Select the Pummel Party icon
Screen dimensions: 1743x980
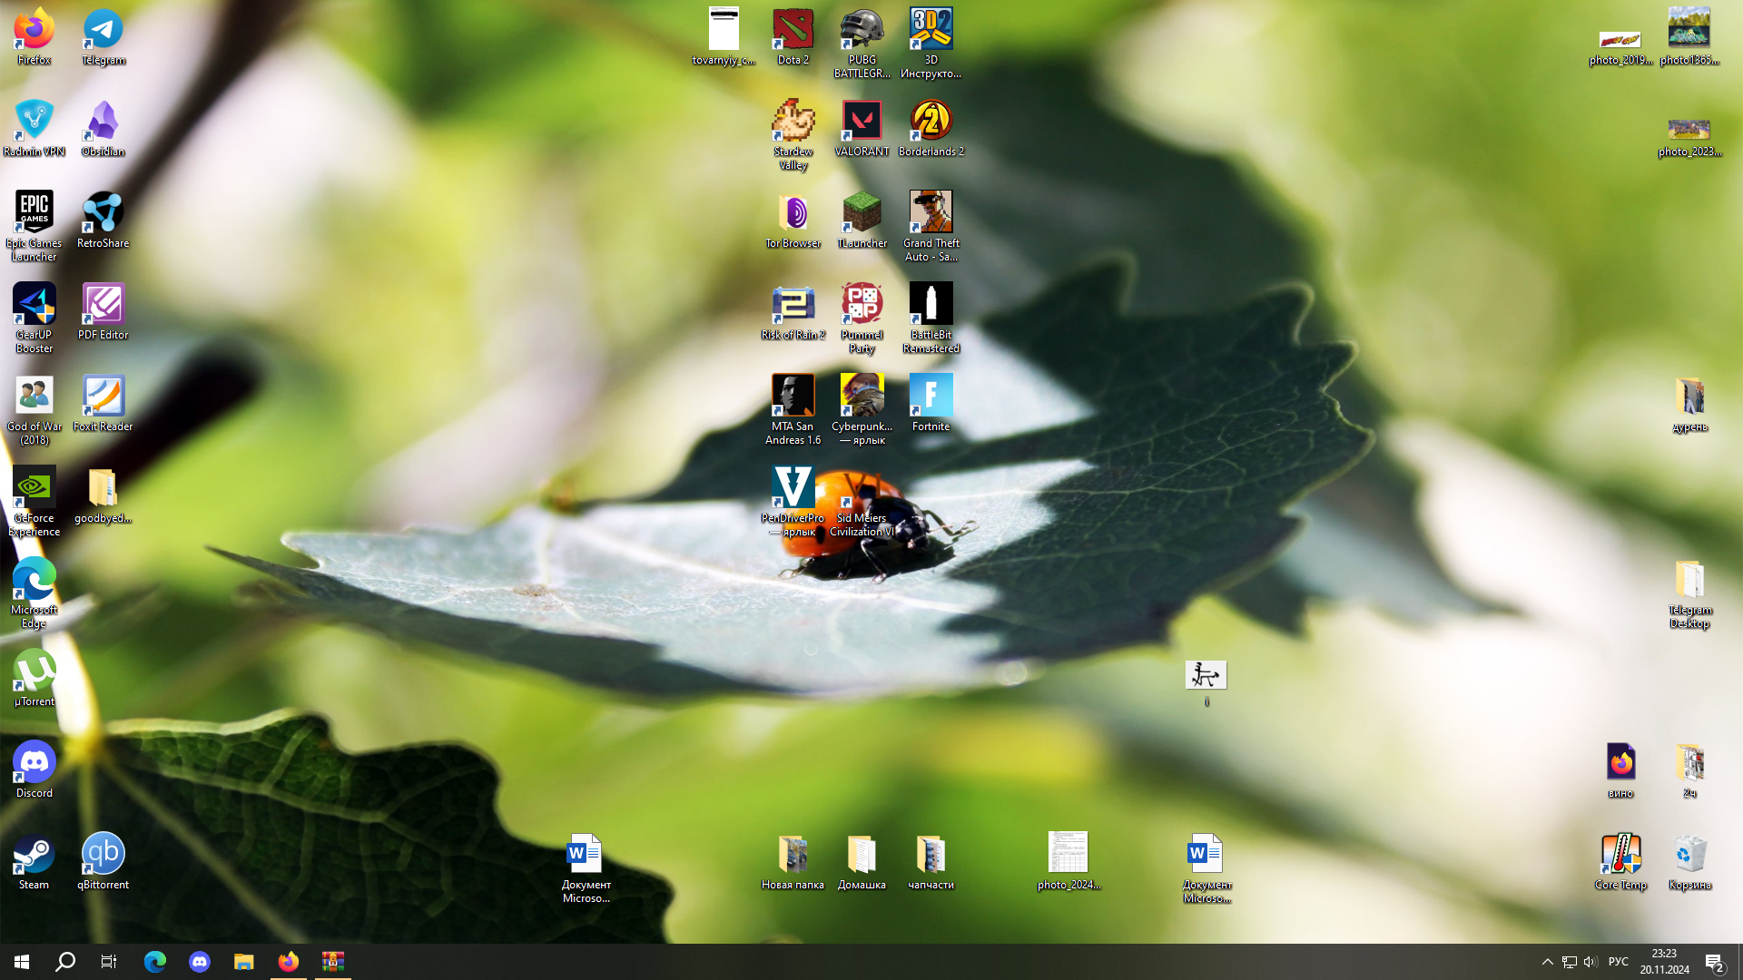pos(862,318)
